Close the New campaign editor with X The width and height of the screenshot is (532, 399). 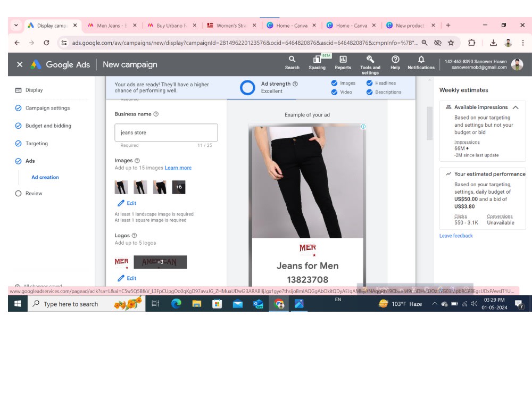pos(20,64)
